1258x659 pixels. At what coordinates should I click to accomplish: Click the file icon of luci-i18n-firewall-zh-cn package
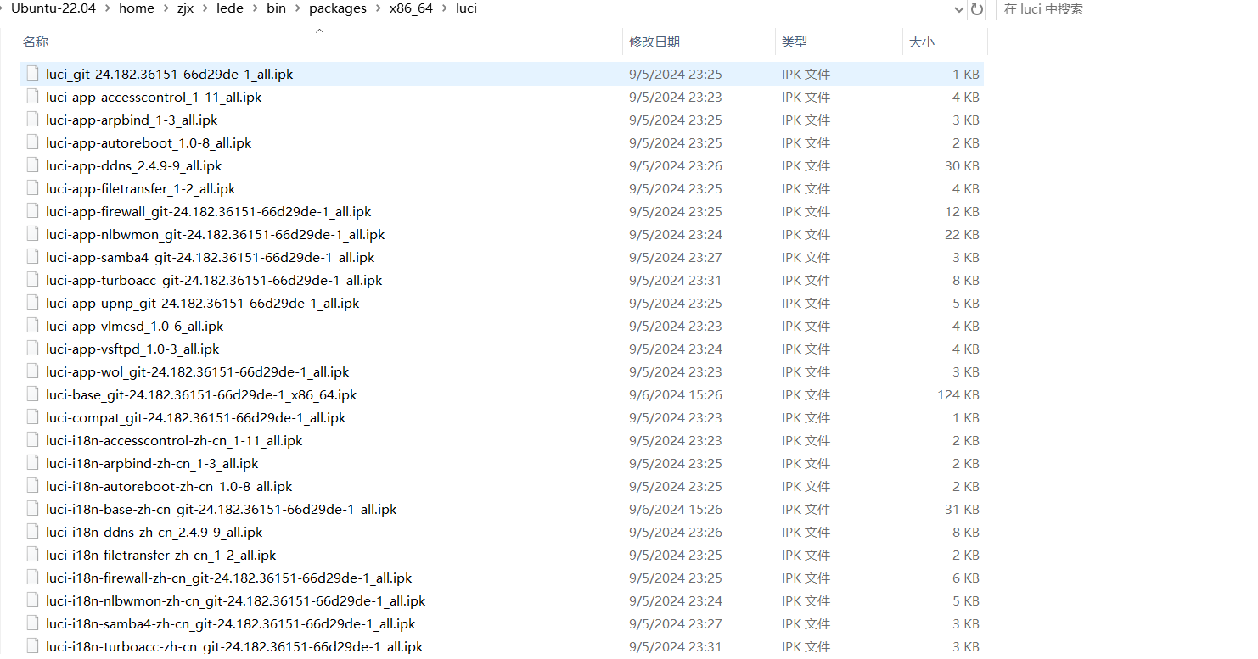point(32,578)
